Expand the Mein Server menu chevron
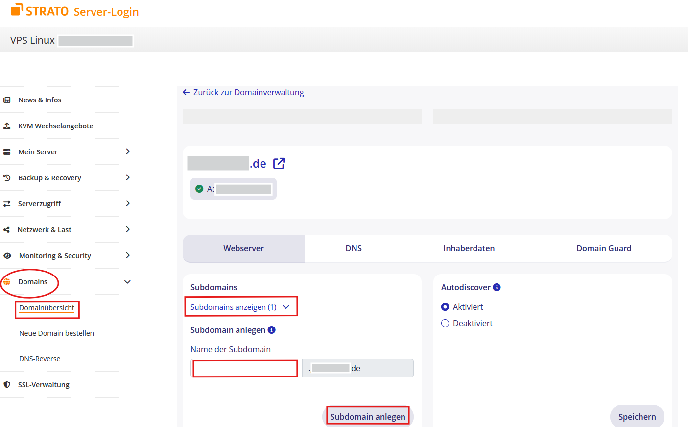This screenshot has width=688, height=427. (128, 151)
